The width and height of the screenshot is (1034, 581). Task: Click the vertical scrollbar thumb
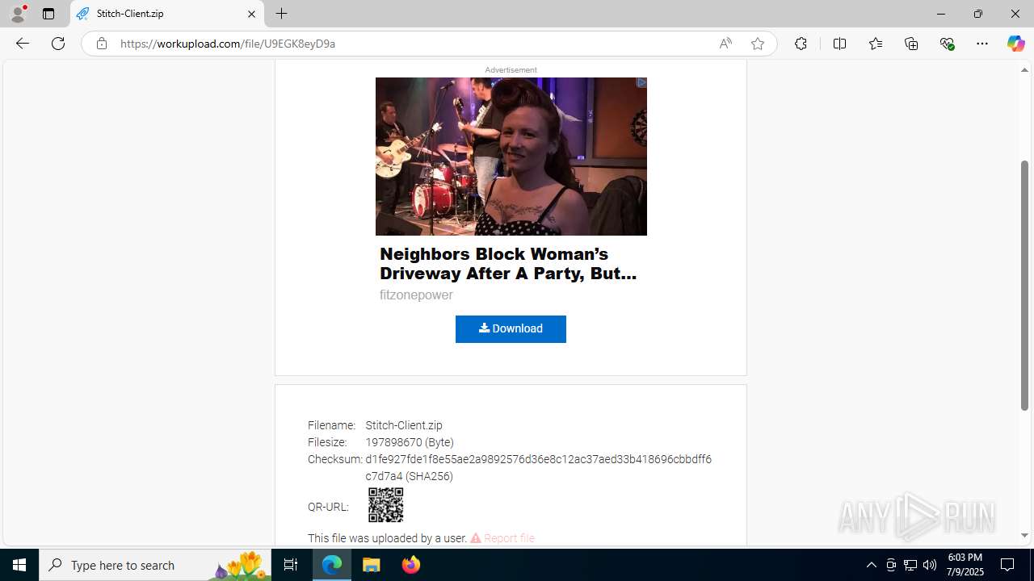pyautogui.click(x=1024, y=286)
